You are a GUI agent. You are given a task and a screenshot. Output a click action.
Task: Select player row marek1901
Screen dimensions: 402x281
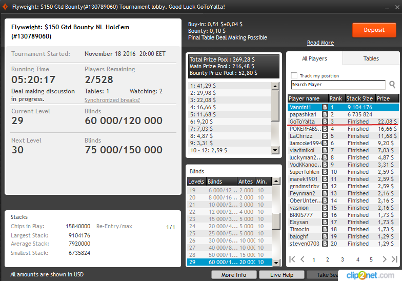(x=344, y=179)
